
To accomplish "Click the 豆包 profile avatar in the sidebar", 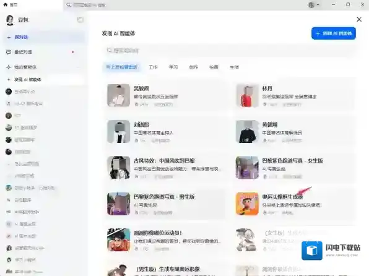I will pyautogui.click(x=10, y=20).
